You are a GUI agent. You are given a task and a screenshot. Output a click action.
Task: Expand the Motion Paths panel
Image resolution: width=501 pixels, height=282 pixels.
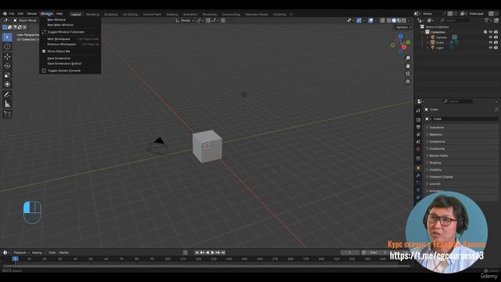click(x=462, y=156)
